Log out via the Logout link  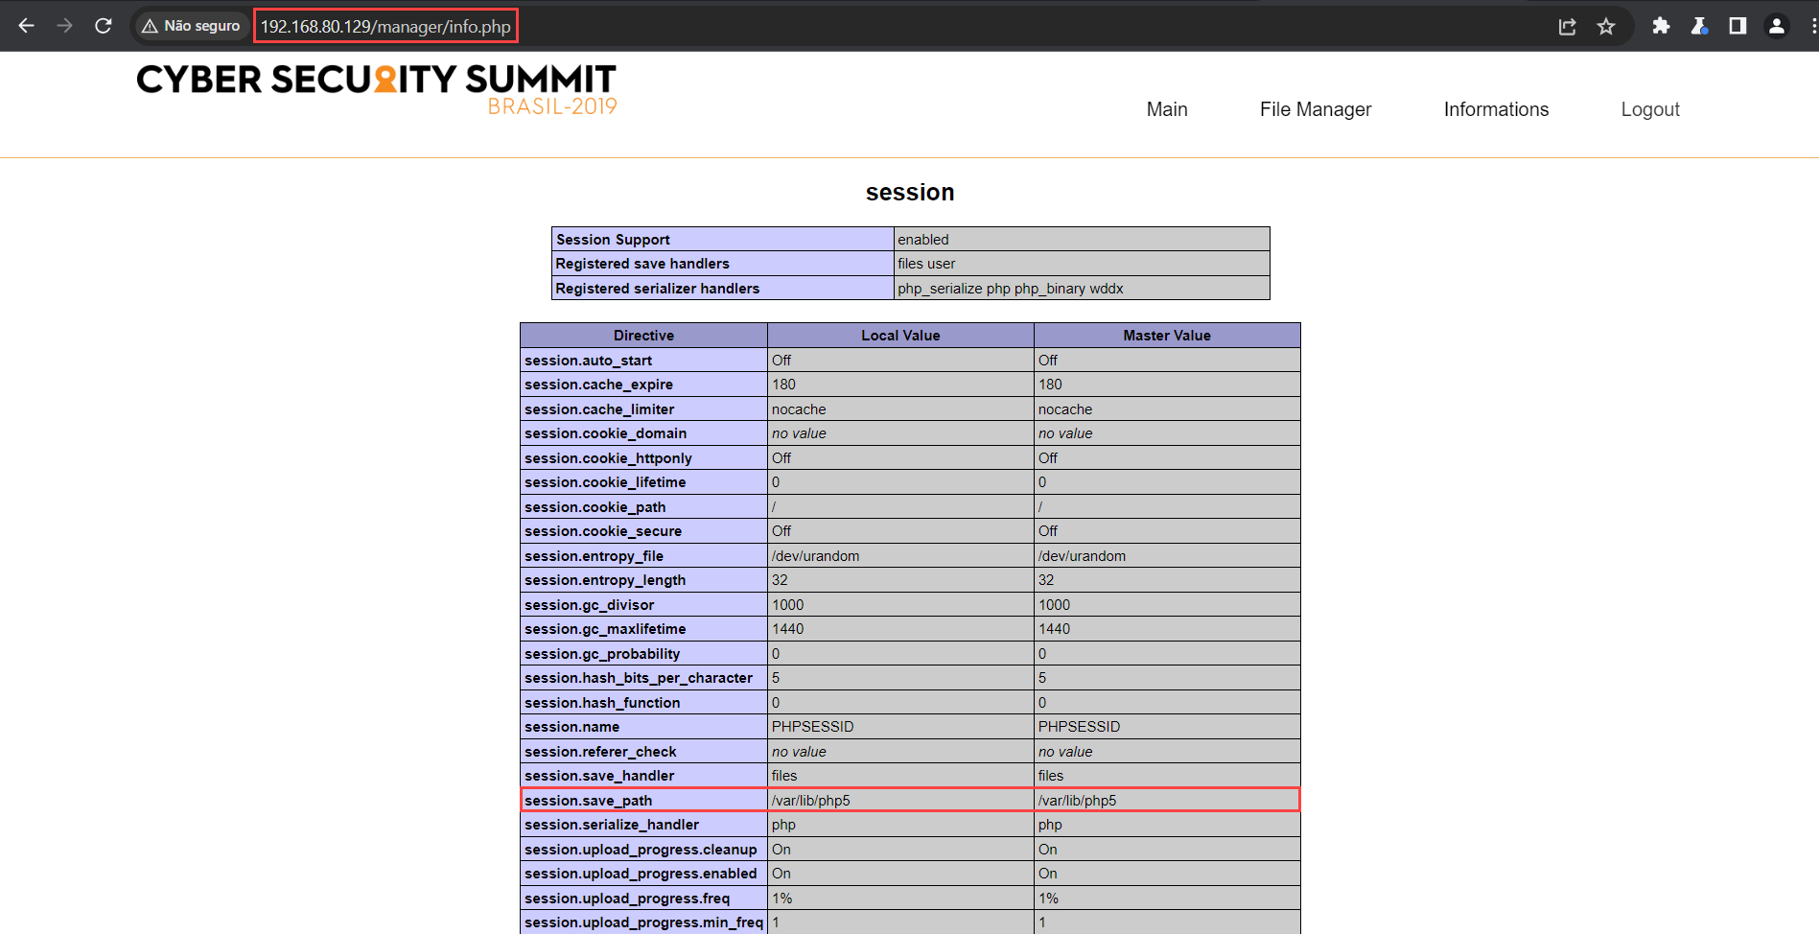pos(1650,109)
